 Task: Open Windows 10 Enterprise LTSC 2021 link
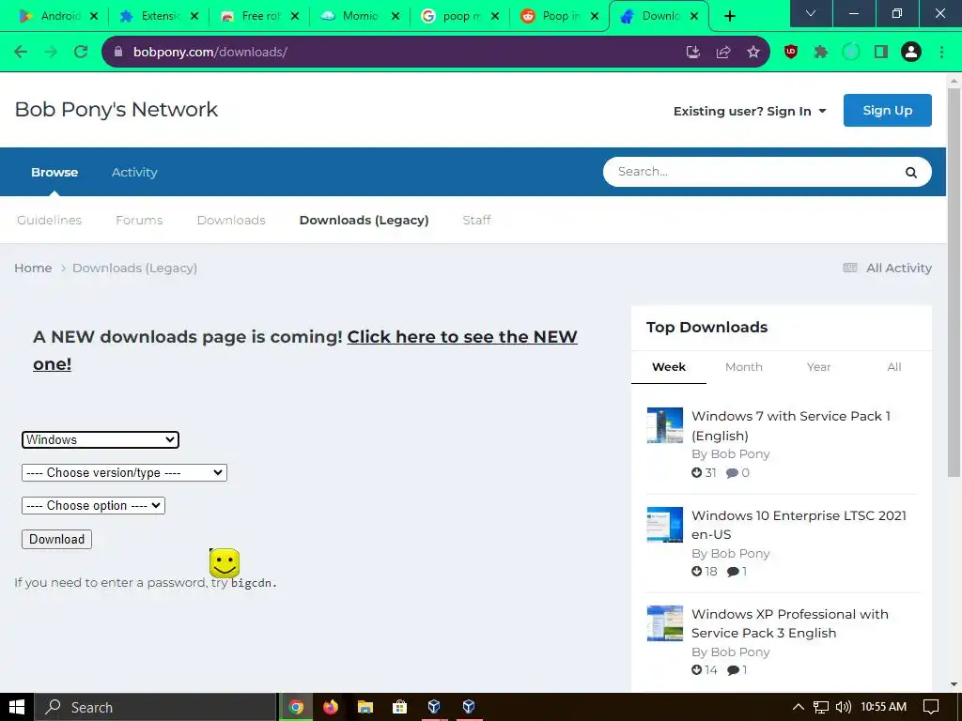click(799, 525)
